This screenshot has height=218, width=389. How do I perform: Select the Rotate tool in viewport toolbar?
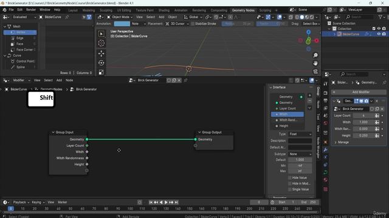click(x=102, y=63)
